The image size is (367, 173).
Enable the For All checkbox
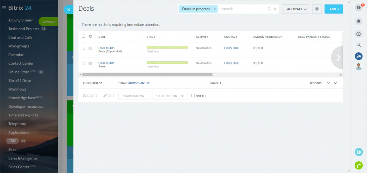pyautogui.click(x=193, y=96)
